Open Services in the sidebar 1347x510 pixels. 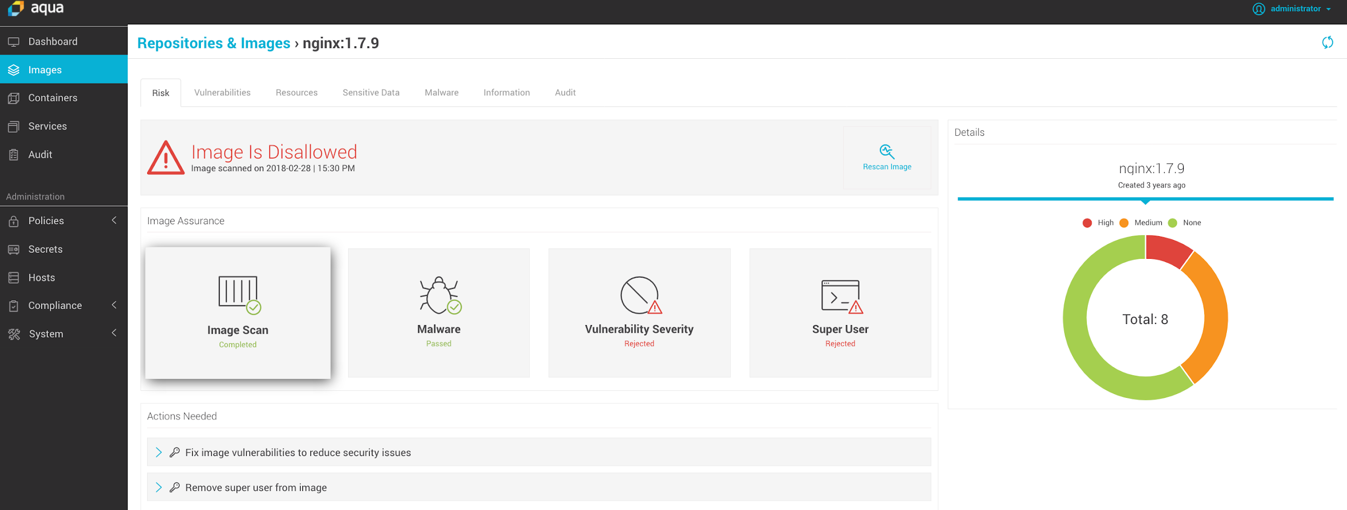pos(64,126)
